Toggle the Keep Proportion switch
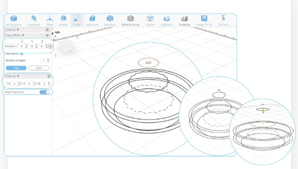Viewport: 298px width, 169px height. click(45, 92)
